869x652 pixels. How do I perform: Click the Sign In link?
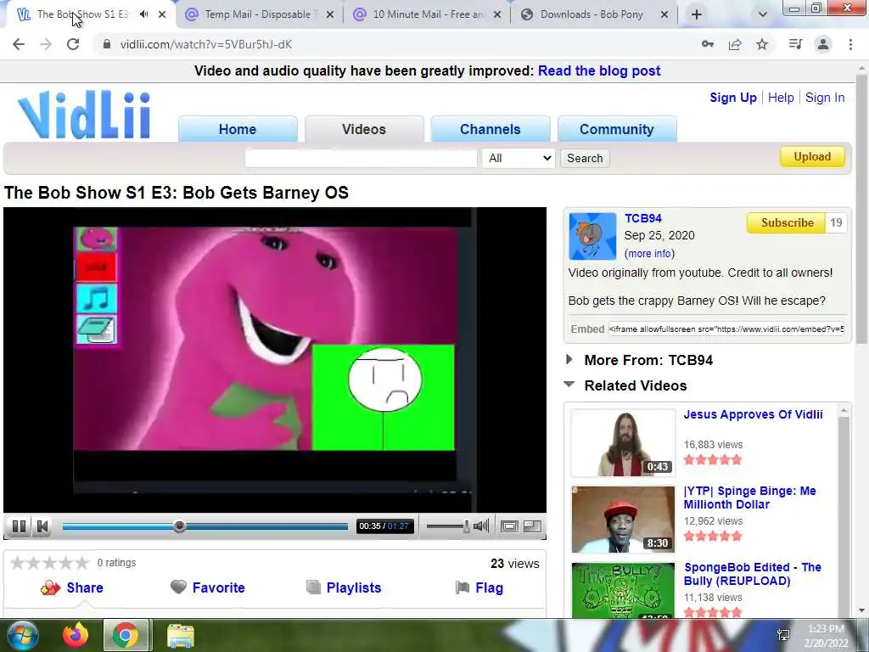(x=825, y=98)
